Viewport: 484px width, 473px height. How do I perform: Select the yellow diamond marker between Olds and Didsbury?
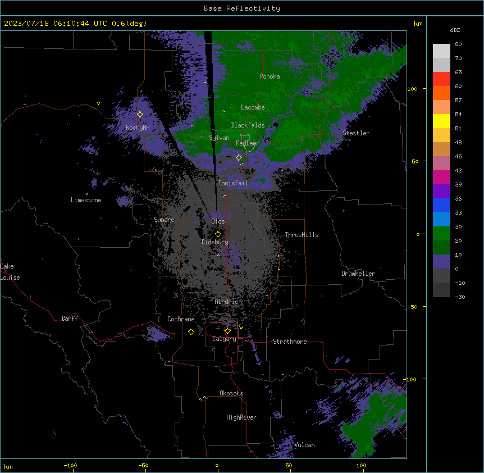(x=218, y=234)
